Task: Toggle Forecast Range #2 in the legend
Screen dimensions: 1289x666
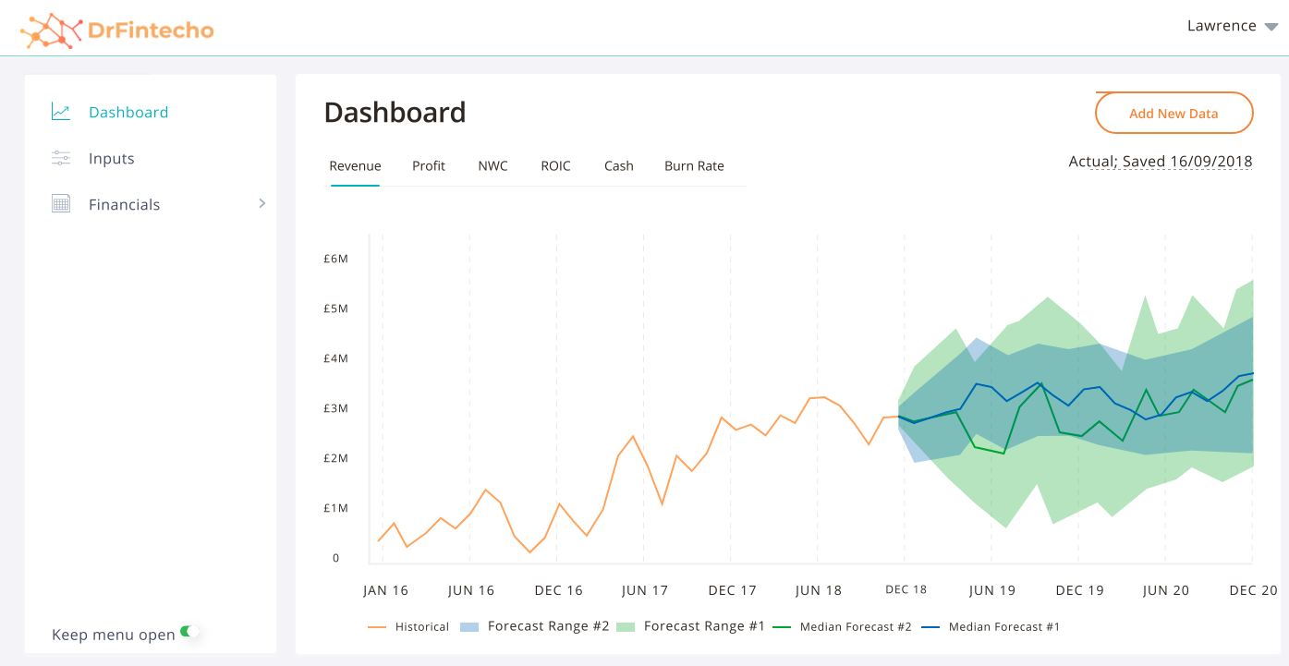Action: (534, 625)
